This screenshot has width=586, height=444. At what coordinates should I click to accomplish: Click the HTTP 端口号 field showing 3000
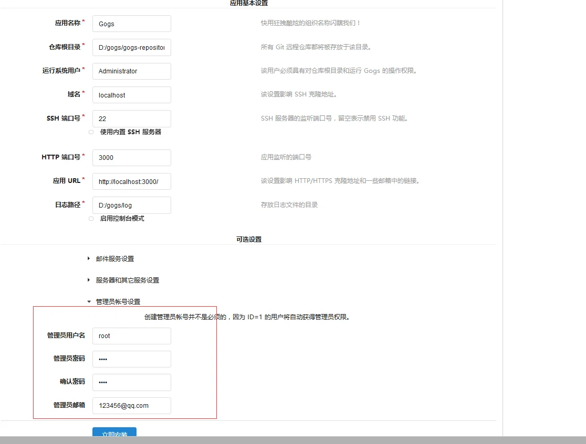pos(132,157)
